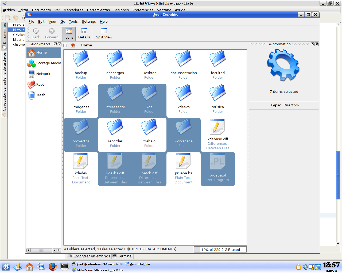Select the descargas folder icon
This screenshot has height=273, width=342.
coord(115,59)
